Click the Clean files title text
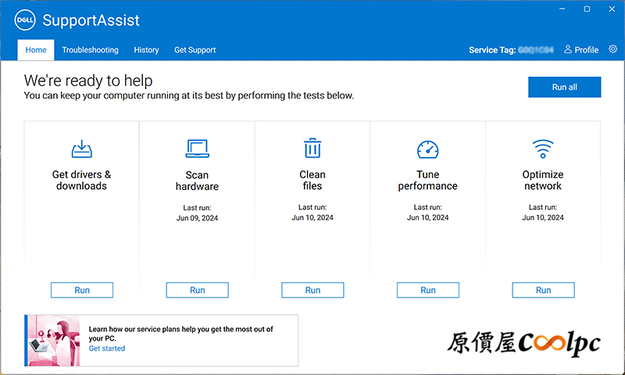The height and width of the screenshot is (375, 625). (312, 180)
